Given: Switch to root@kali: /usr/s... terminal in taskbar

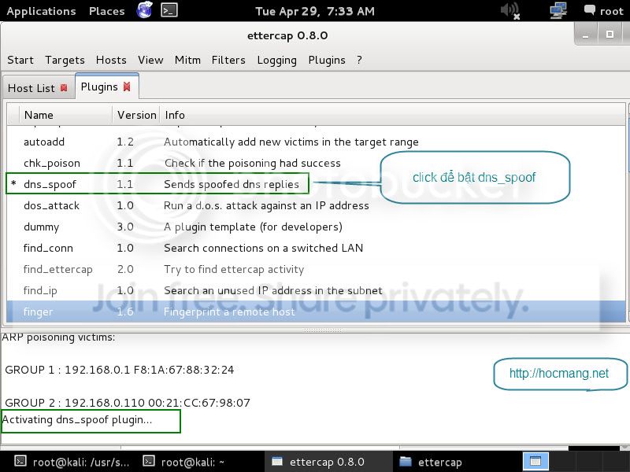Looking at the screenshot, I should click(x=72, y=462).
